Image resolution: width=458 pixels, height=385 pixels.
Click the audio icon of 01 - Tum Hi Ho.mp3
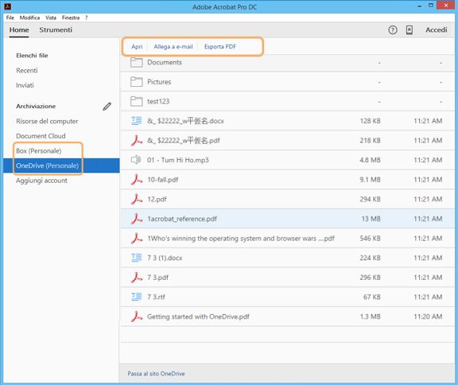click(136, 160)
